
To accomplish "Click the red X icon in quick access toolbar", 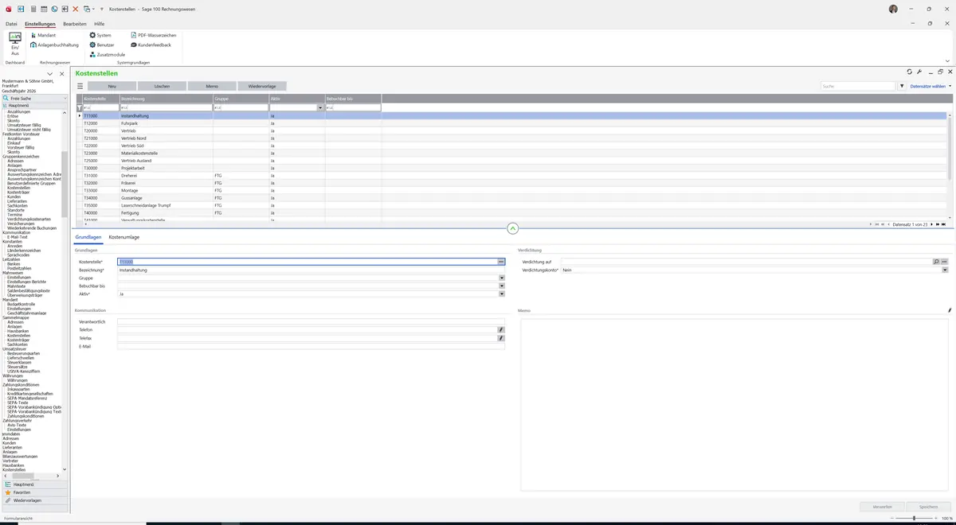I will pos(75,9).
